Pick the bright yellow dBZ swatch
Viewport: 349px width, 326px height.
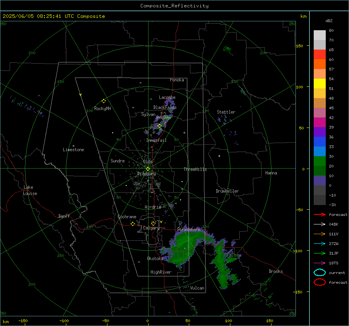pos(320,84)
